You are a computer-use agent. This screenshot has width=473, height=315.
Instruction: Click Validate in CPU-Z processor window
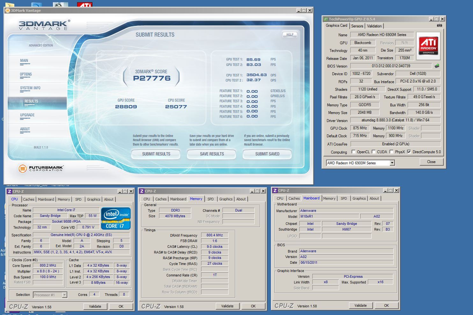click(95, 306)
